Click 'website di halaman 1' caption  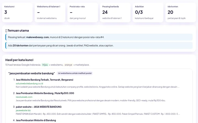[112, 18]
